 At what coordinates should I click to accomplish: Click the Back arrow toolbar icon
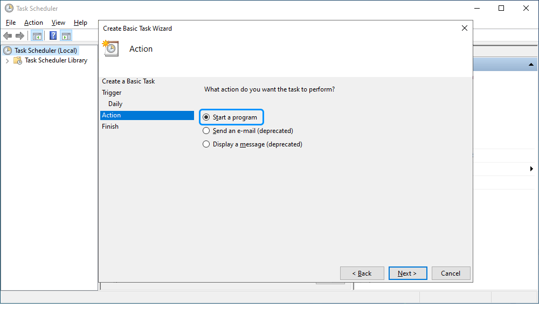(8, 36)
